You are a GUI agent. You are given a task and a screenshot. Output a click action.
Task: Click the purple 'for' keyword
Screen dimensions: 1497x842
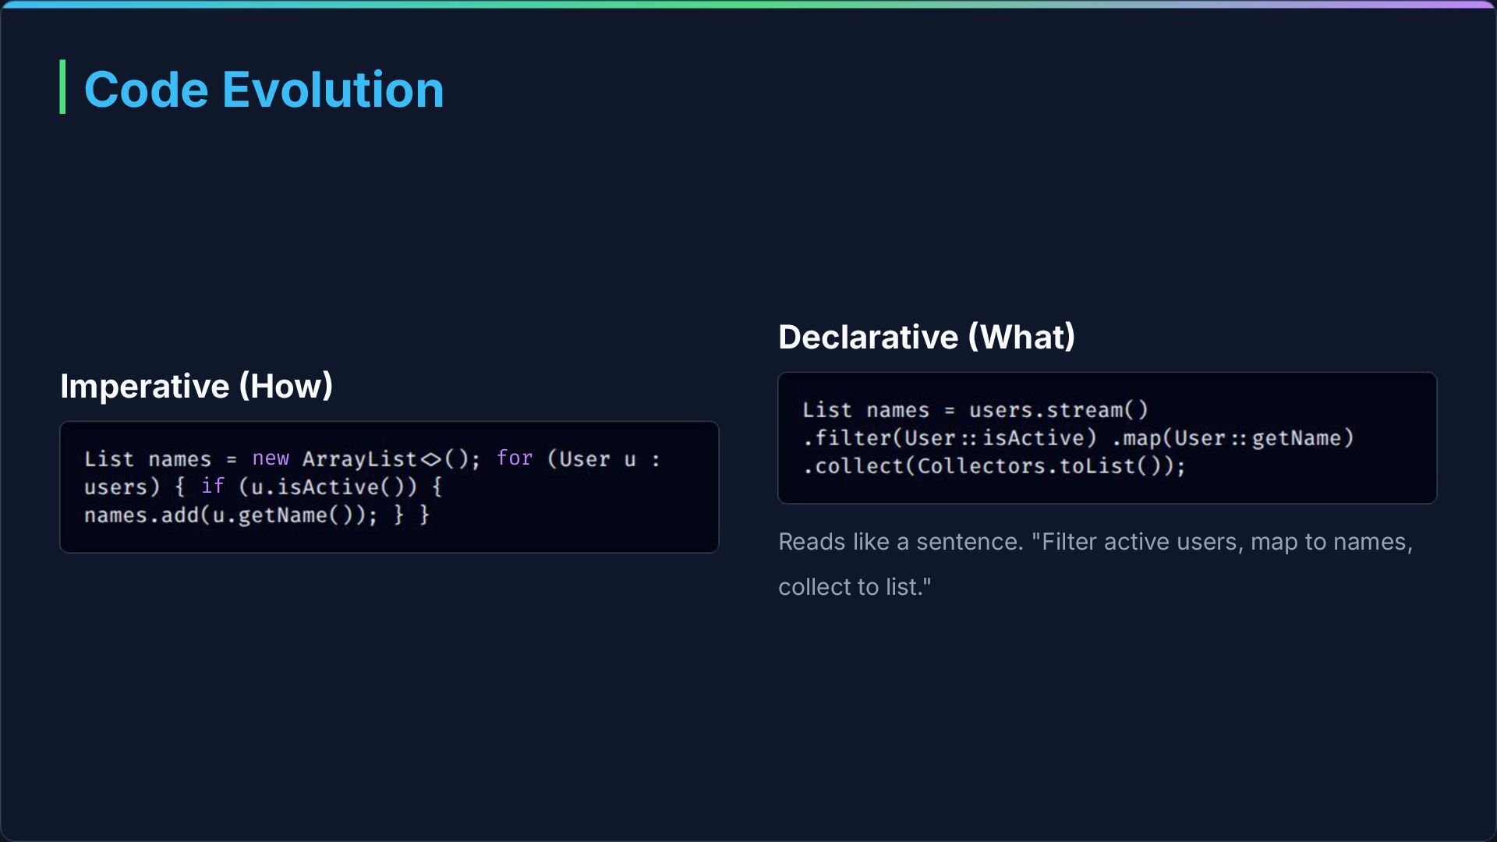click(515, 458)
